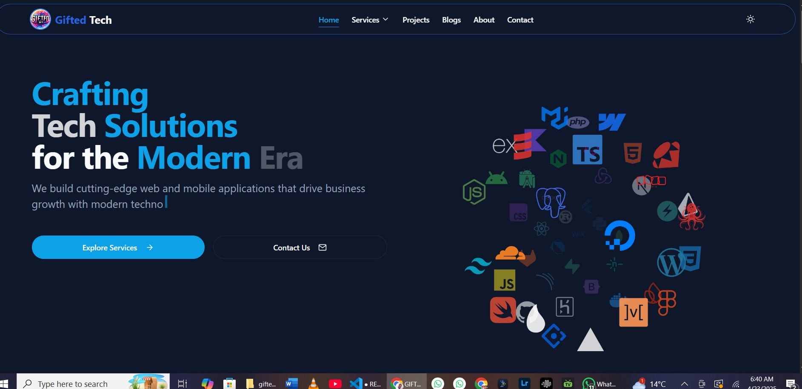The width and height of the screenshot is (802, 389).
Task: Click the 14°C weather widget
Action: (x=649, y=383)
